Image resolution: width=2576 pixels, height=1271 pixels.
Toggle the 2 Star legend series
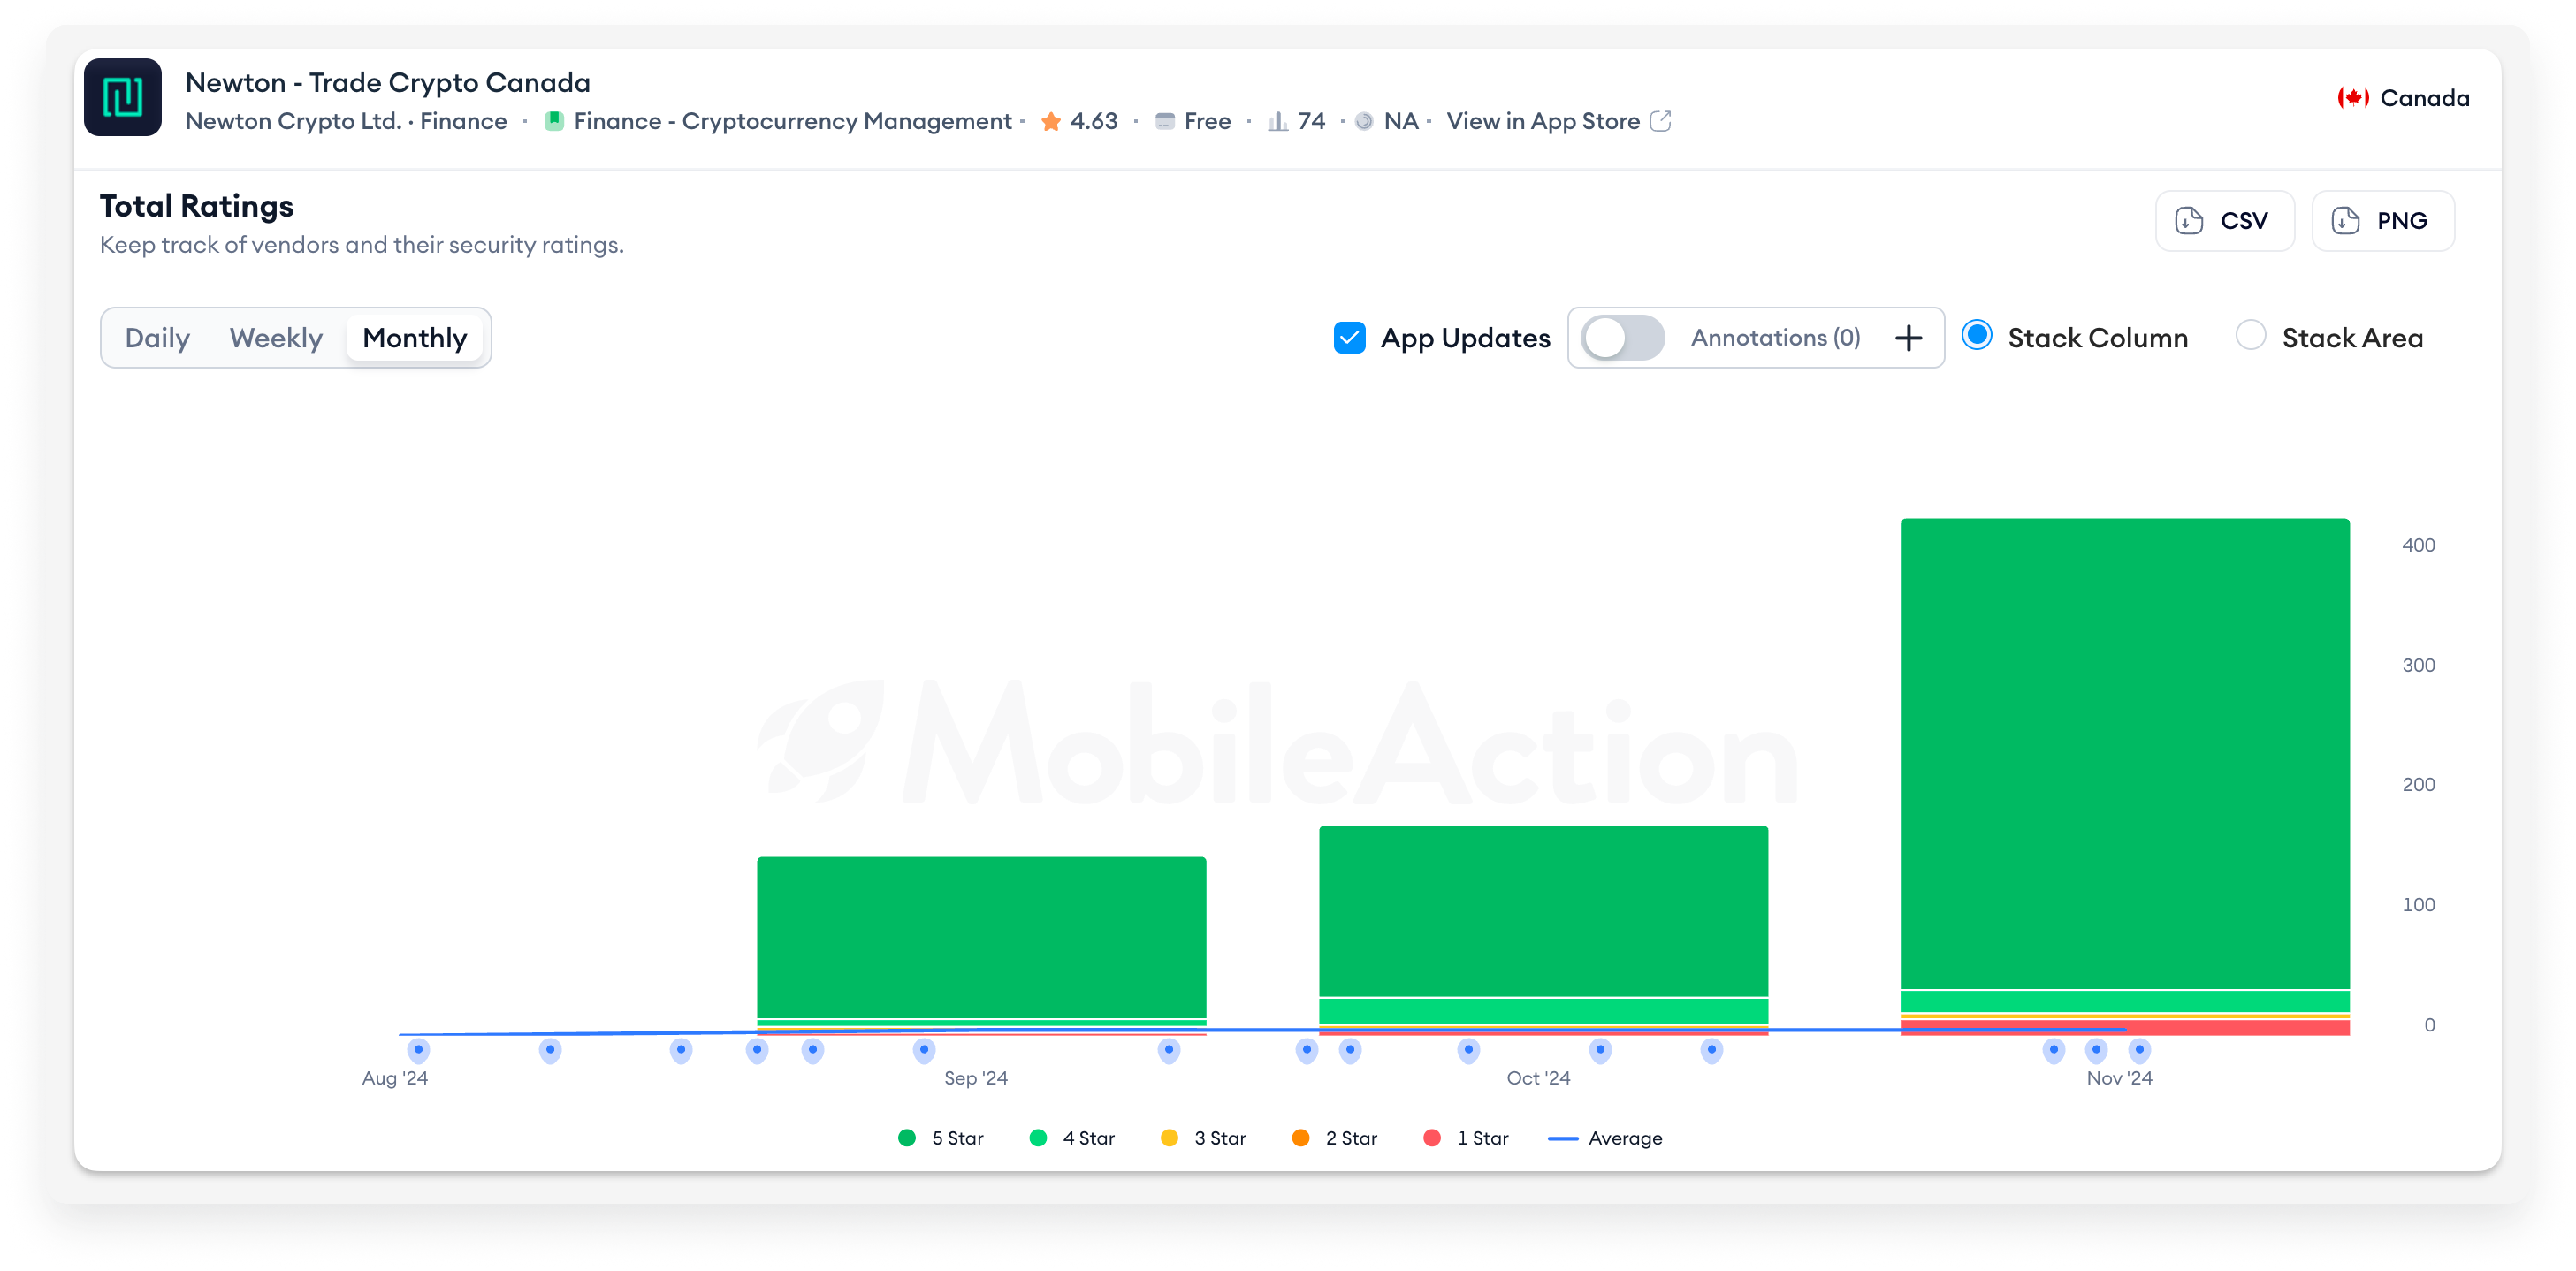point(1334,1138)
